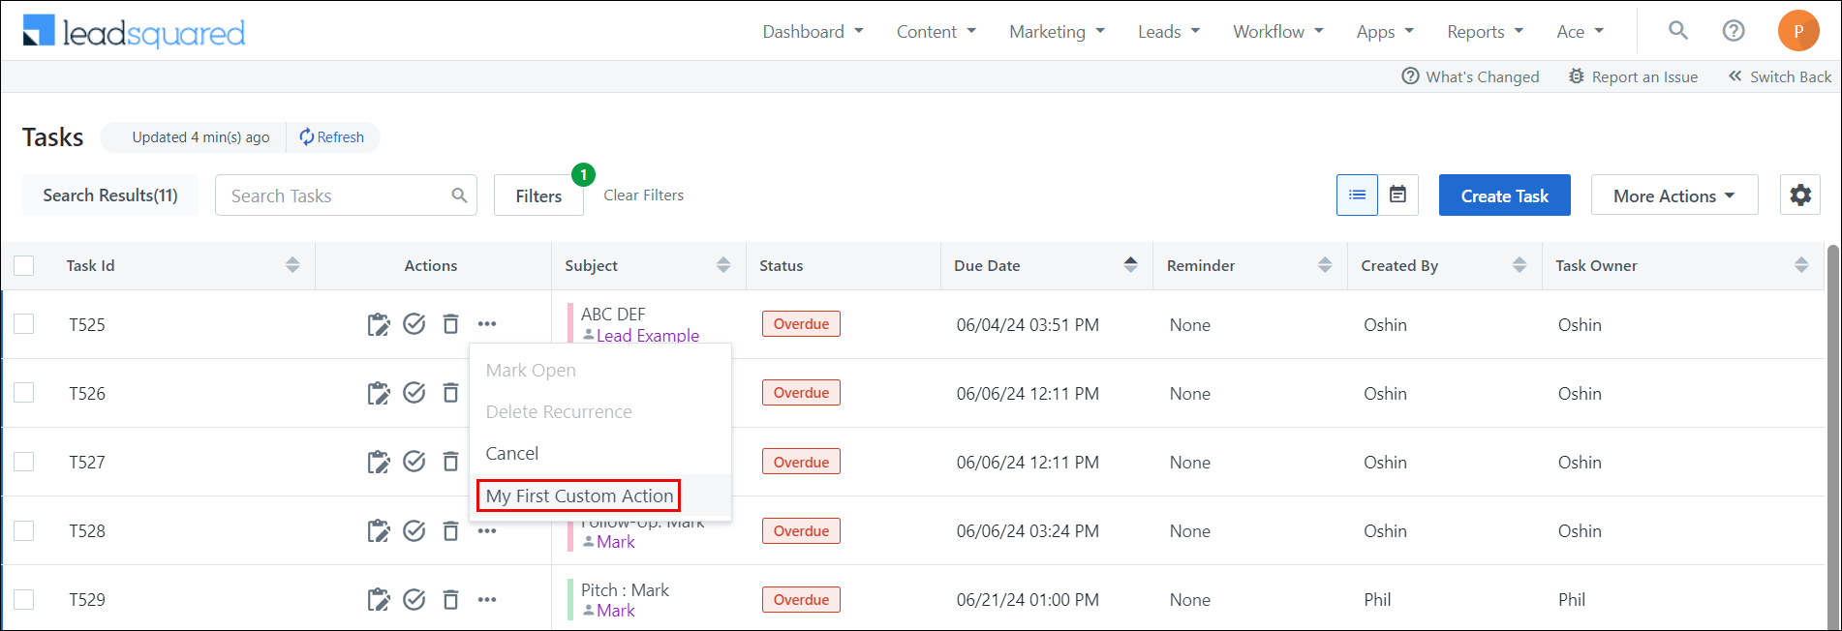This screenshot has width=1842, height=631.
Task: Refresh the tasks list
Action: pos(332,137)
